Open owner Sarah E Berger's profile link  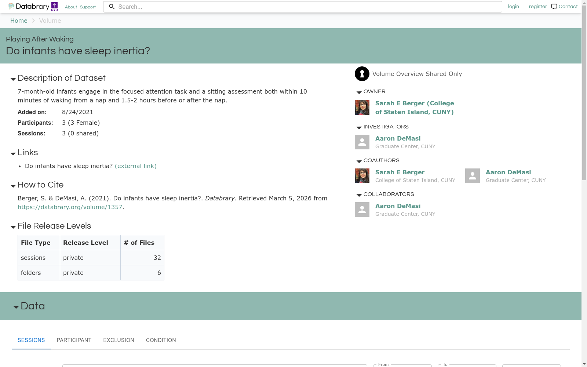415,108
